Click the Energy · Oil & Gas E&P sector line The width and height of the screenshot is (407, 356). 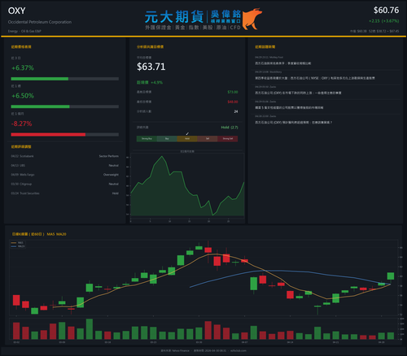(24, 31)
